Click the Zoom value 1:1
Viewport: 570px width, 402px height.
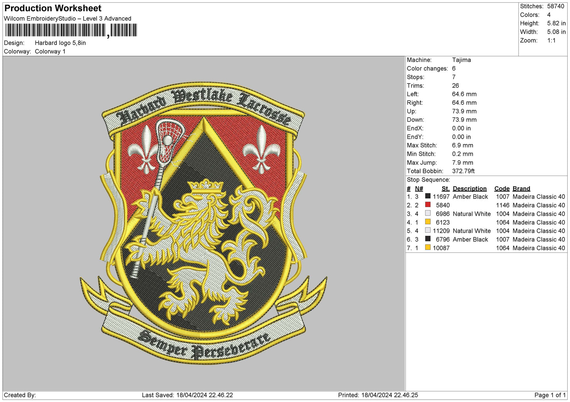pyautogui.click(x=551, y=41)
